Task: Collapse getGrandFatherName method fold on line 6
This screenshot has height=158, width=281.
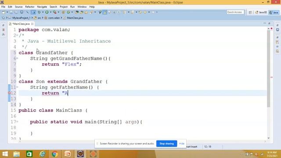Action: (x=17, y=58)
